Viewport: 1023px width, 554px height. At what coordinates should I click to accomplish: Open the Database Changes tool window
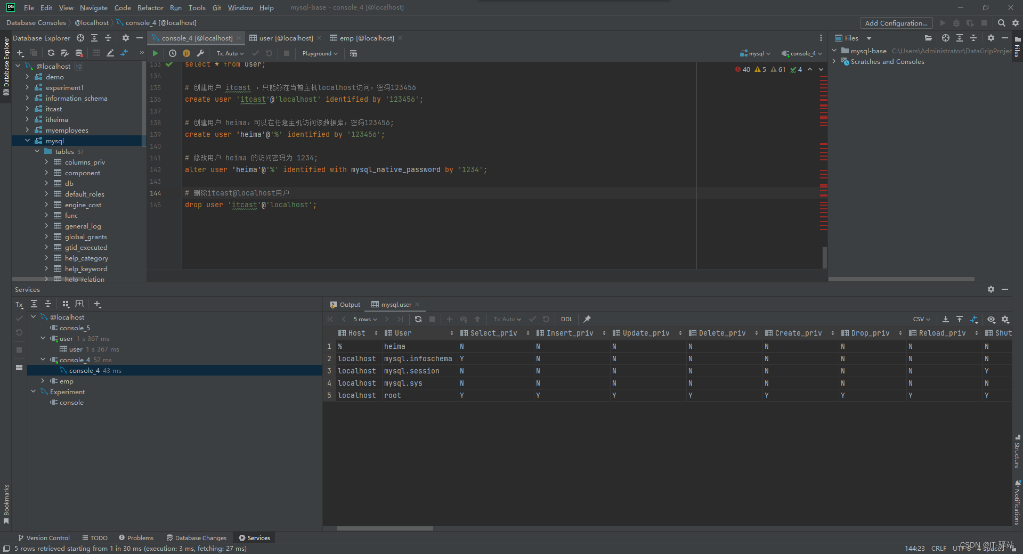click(x=197, y=538)
